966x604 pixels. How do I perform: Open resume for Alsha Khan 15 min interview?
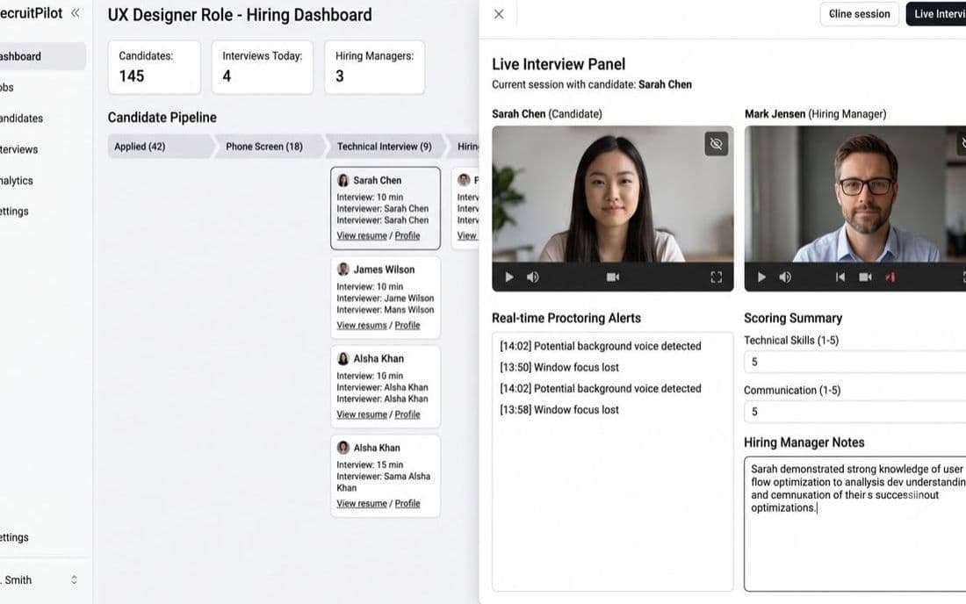coord(362,504)
